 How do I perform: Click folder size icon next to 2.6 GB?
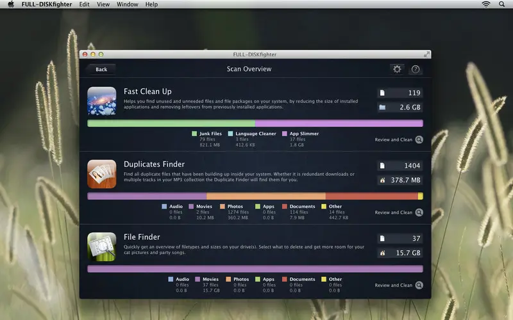pyautogui.click(x=382, y=107)
